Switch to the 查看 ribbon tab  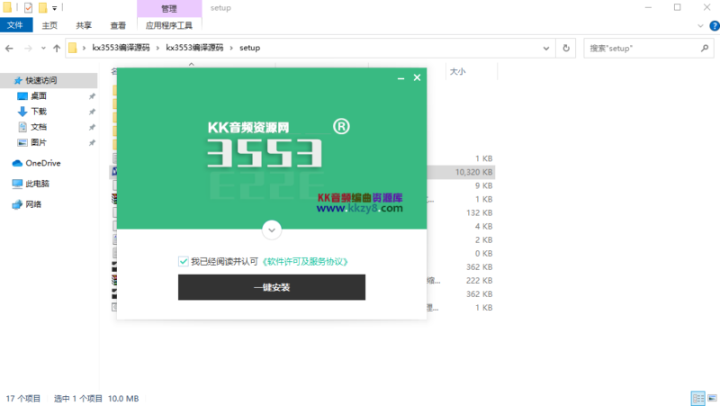point(118,25)
